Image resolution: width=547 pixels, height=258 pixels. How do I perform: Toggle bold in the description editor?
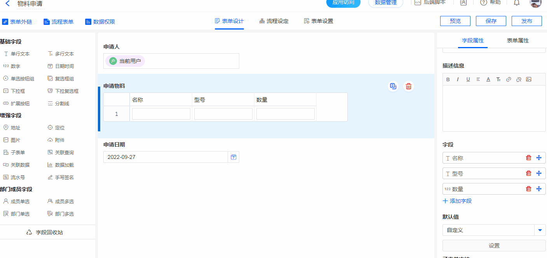(448, 79)
